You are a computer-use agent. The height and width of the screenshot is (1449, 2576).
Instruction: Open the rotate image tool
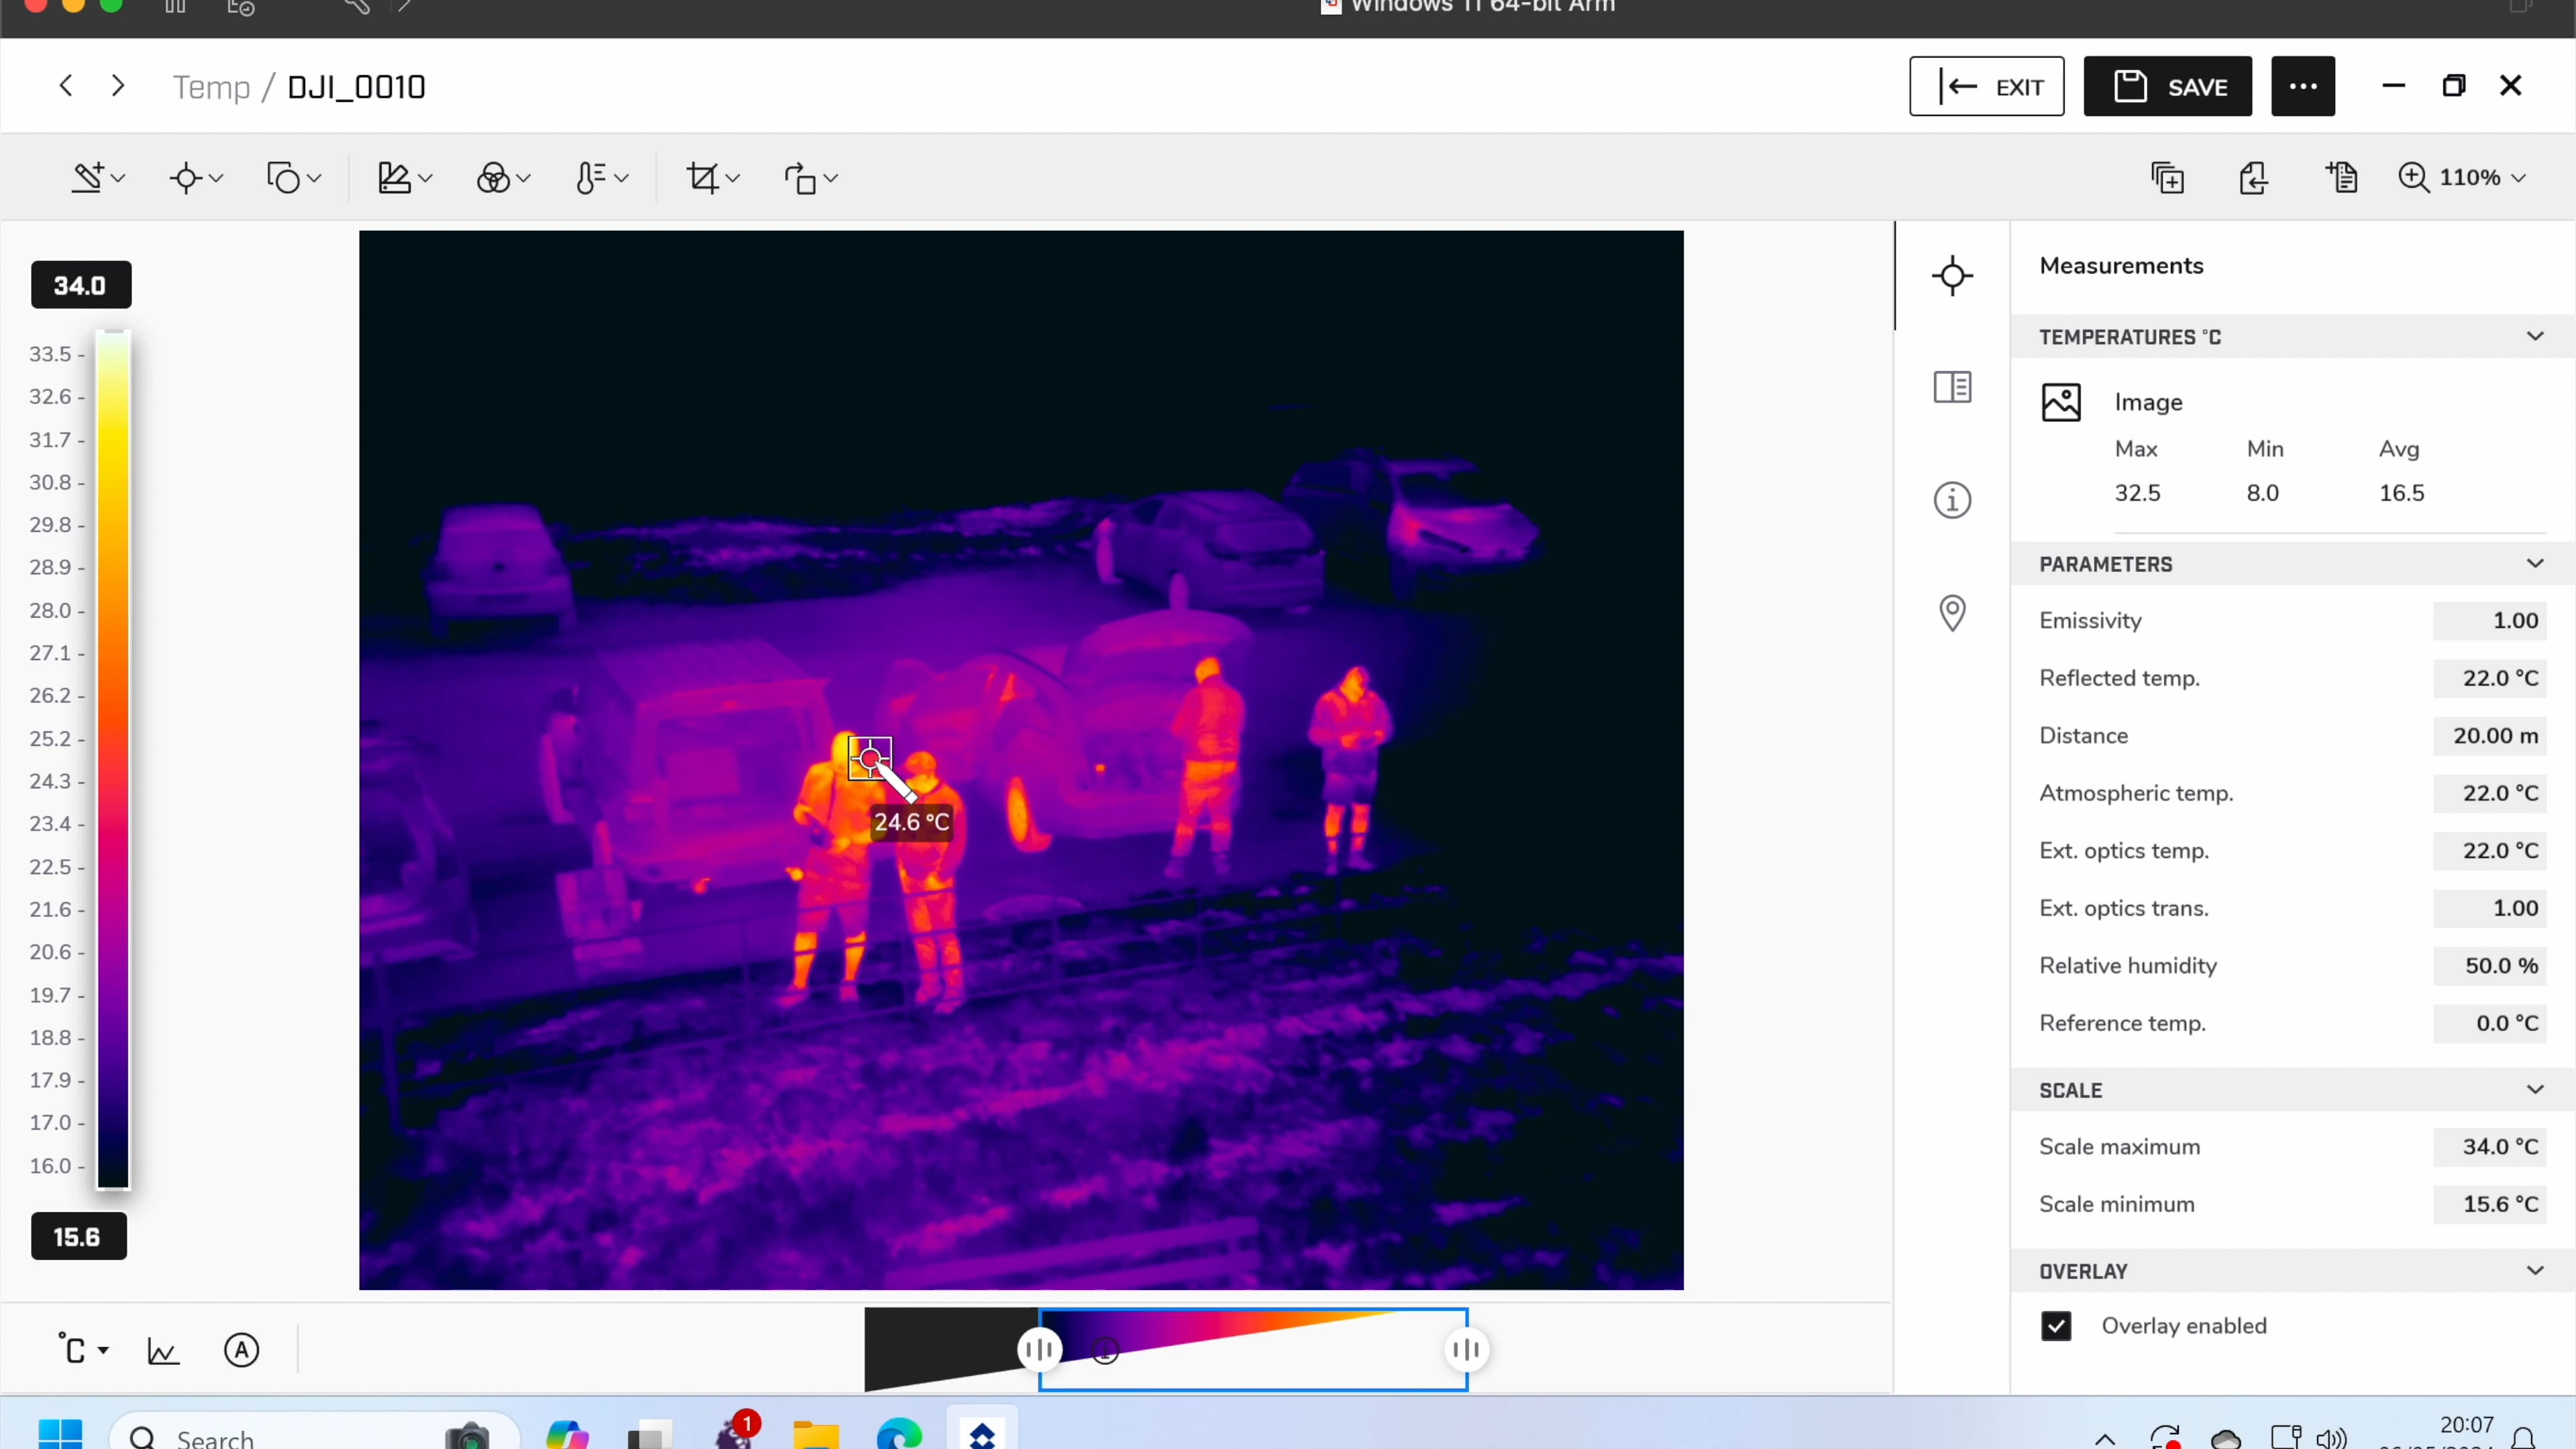(800, 178)
